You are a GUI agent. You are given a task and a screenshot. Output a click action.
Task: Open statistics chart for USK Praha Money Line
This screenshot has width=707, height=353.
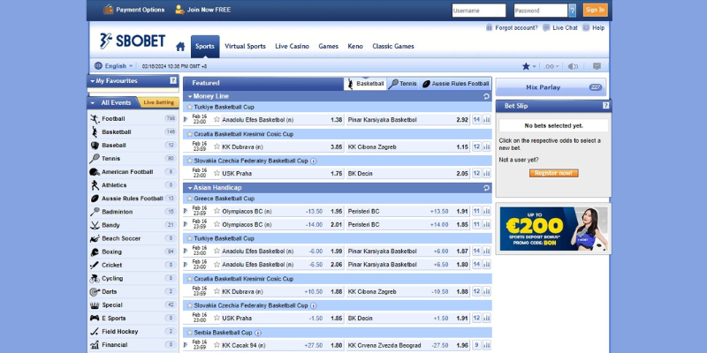click(487, 173)
